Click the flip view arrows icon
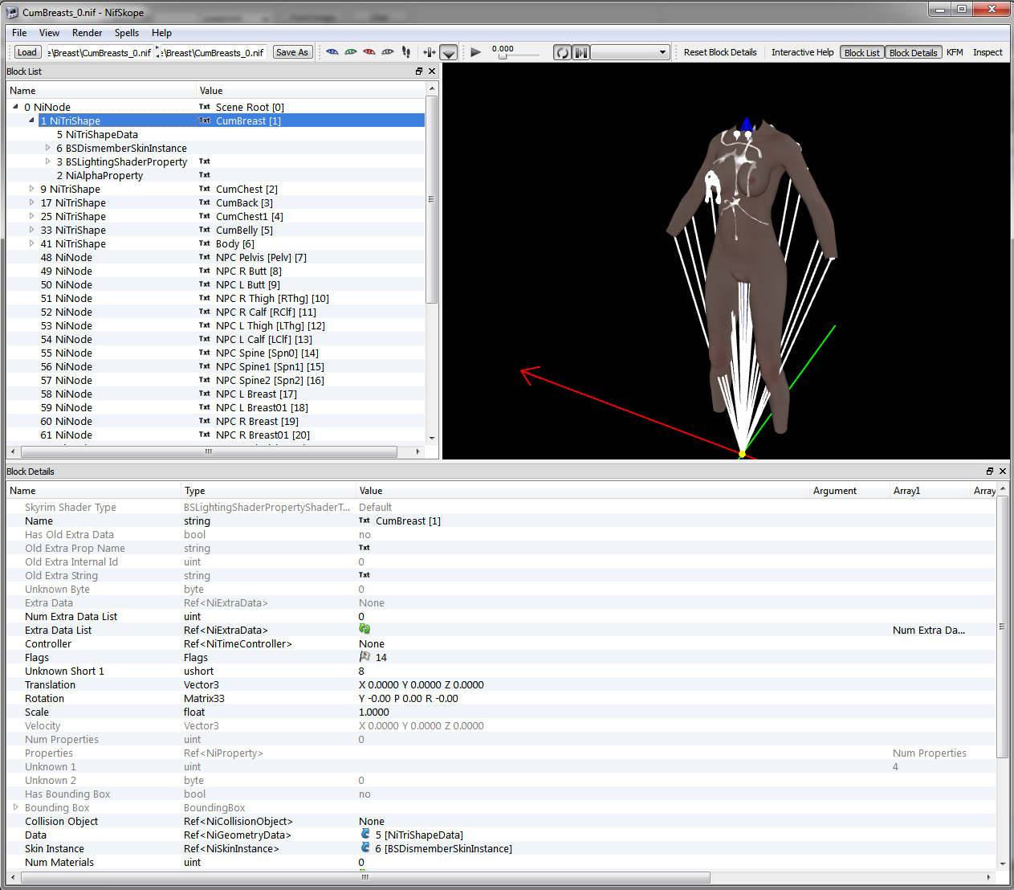This screenshot has width=1014, height=890. pyautogui.click(x=430, y=52)
